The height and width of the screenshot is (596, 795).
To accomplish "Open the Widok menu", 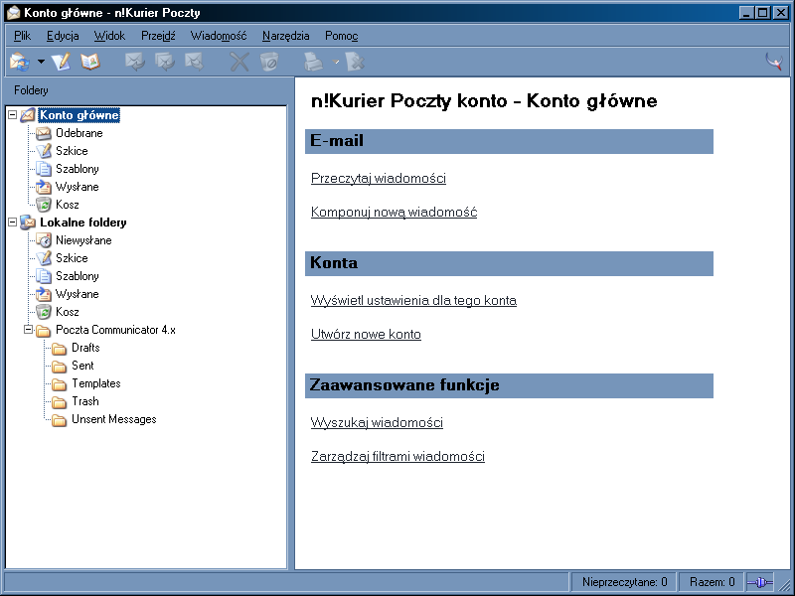I will (109, 36).
